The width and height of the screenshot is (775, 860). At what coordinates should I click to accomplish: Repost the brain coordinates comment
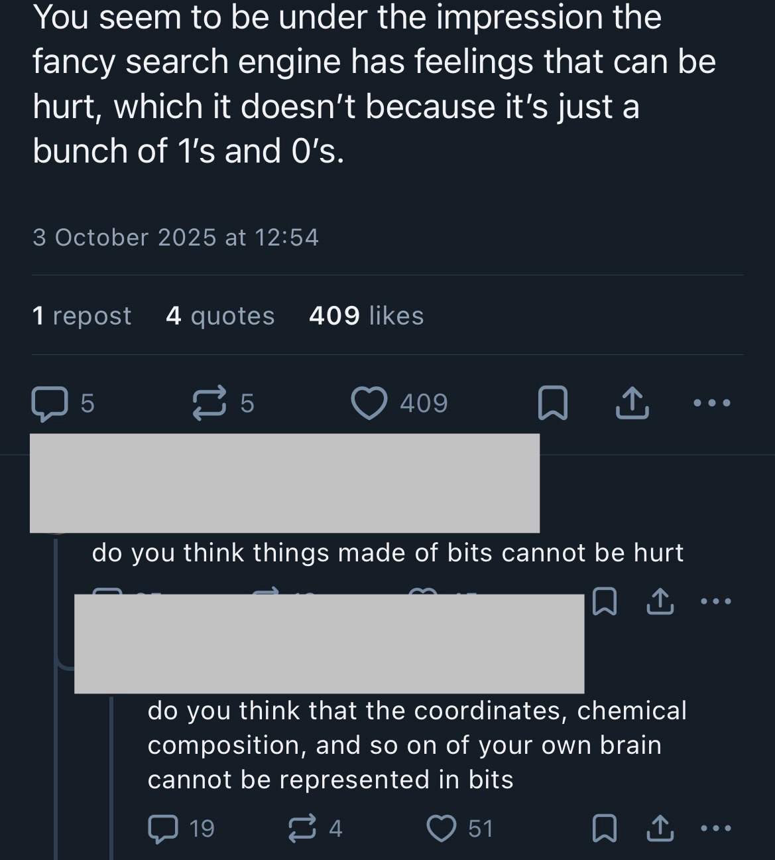303,829
